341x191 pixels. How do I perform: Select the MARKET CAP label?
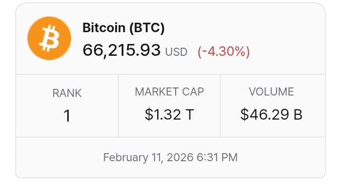coord(170,92)
